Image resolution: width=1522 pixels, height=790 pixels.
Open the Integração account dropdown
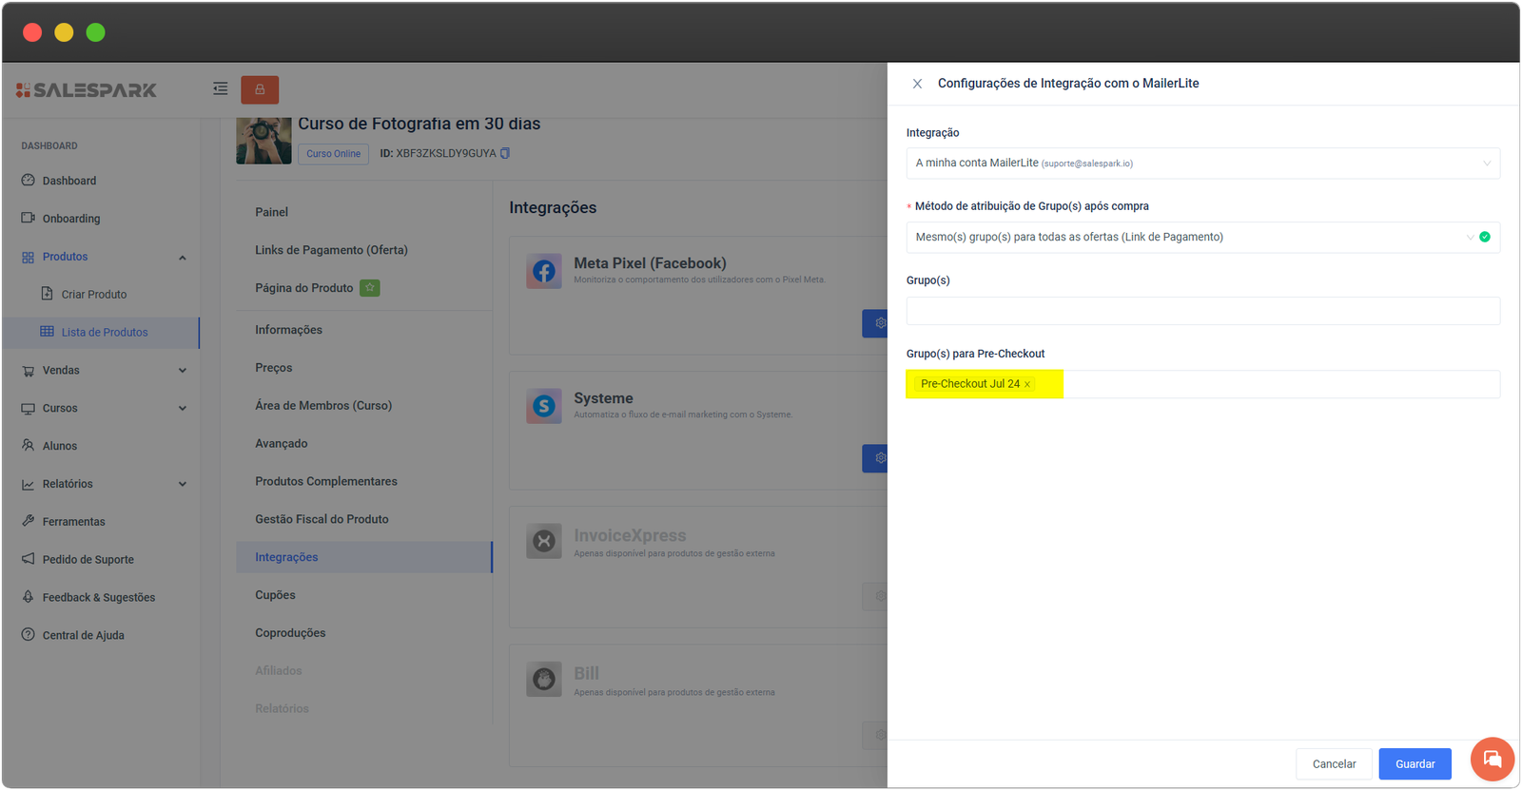(x=1202, y=164)
